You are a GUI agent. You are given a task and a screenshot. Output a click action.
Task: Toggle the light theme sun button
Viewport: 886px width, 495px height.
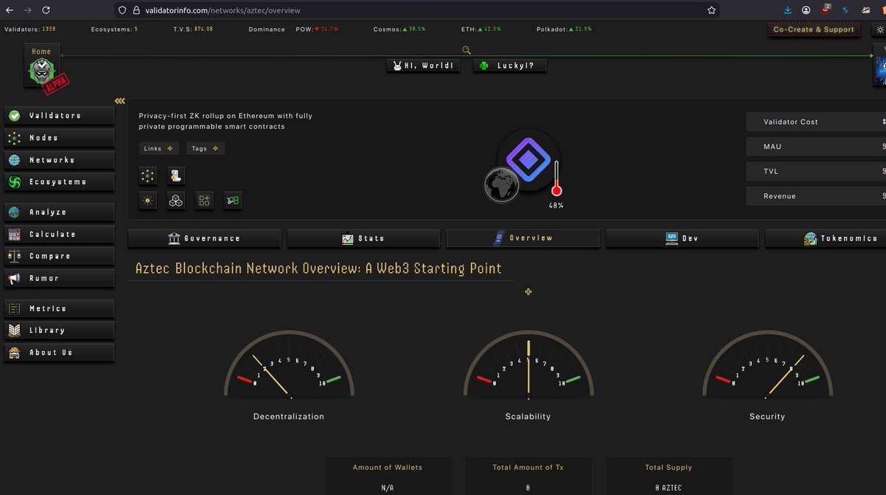(x=880, y=30)
